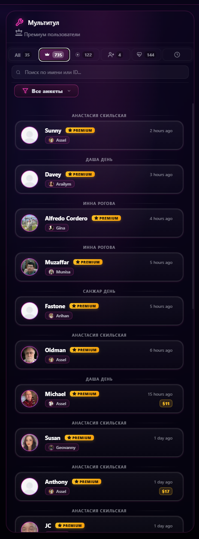This screenshot has width=199, height=539.
Task: Click the PREMIUM badge next to Muzaffar
Action: pos(88,262)
